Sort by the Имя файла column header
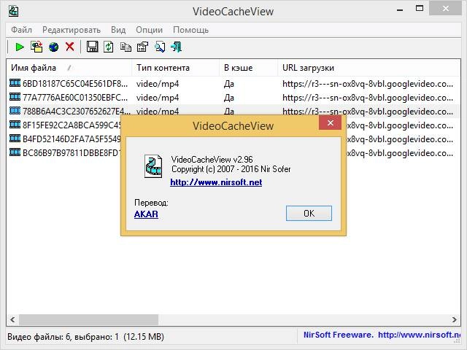 pyautogui.click(x=69, y=68)
